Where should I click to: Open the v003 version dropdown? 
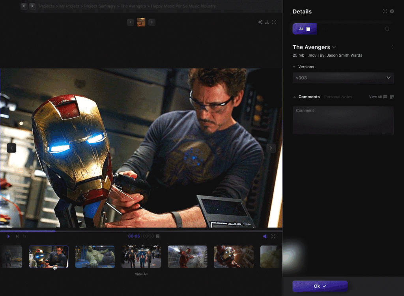pyautogui.click(x=343, y=78)
